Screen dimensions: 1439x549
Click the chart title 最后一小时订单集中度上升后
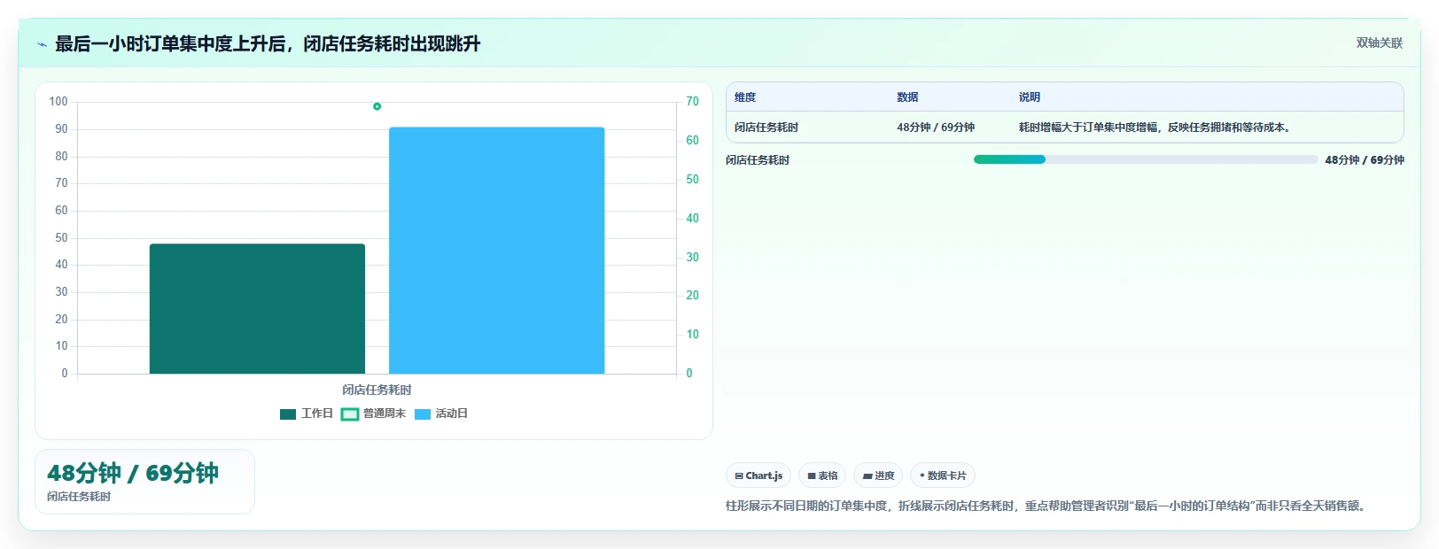tap(268, 44)
